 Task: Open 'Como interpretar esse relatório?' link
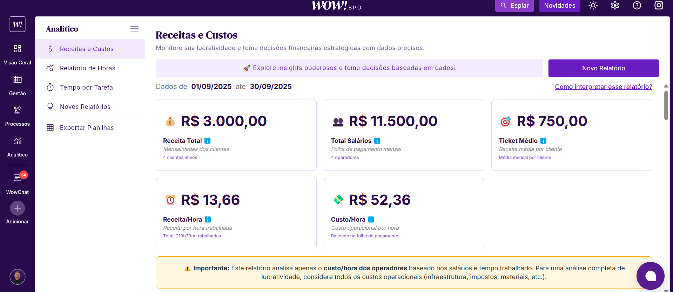click(x=603, y=87)
